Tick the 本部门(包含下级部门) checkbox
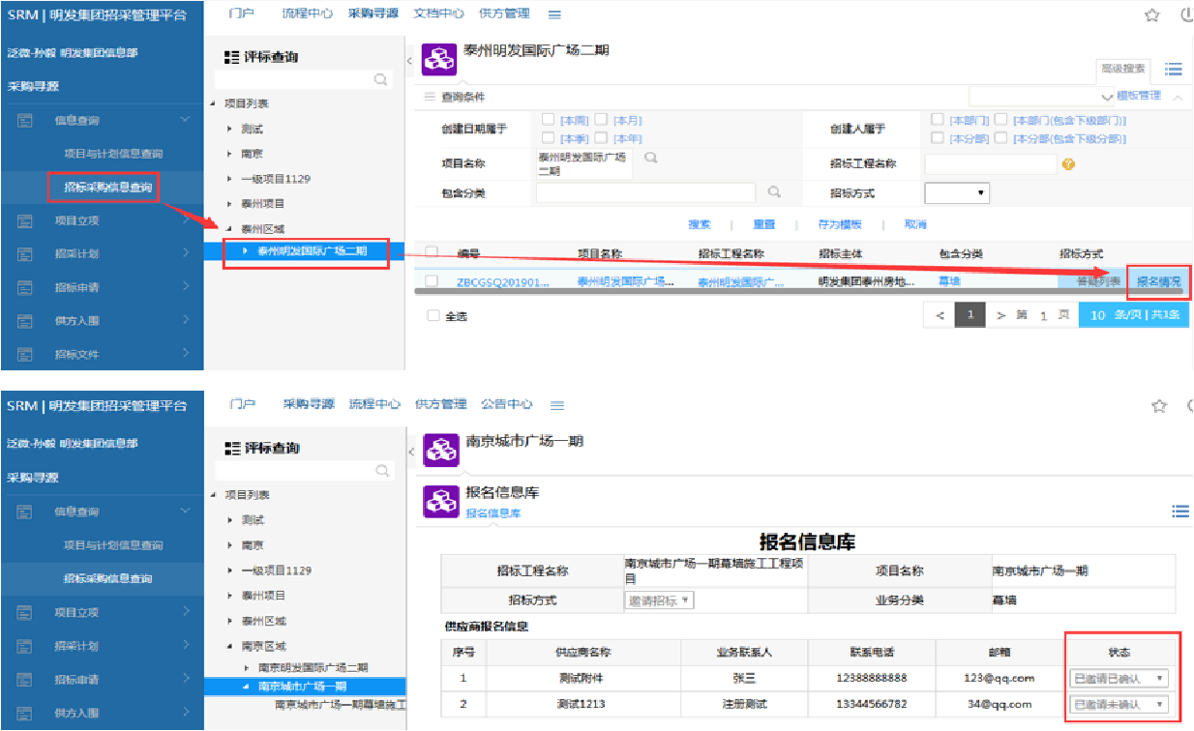Screen dimensions: 1194x731 point(1001,120)
